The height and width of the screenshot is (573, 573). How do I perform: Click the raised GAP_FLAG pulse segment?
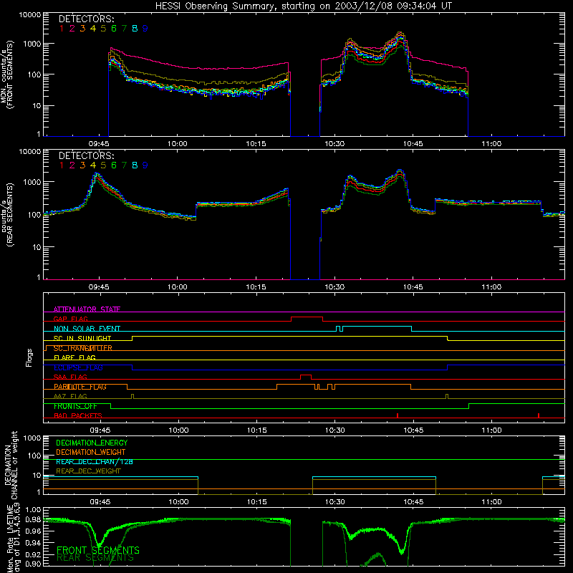click(307, 317)
